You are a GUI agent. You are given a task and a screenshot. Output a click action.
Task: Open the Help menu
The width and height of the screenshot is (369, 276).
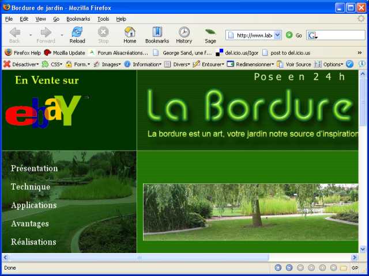pyautogui.click(x=121, y=19)
